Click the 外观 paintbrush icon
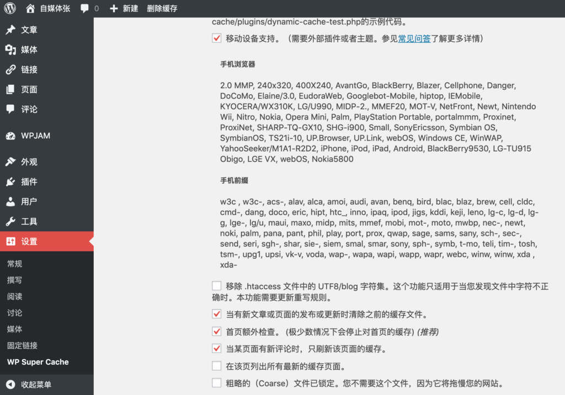 click(10, 162)
